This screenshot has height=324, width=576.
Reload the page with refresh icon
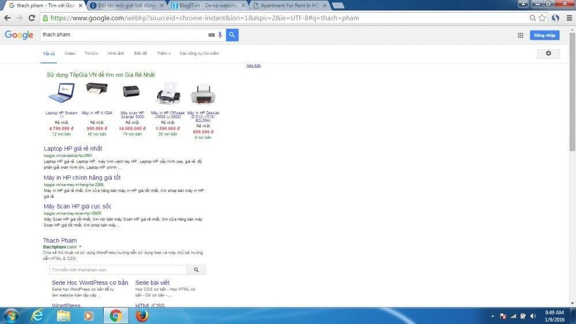tap(32, 18)
